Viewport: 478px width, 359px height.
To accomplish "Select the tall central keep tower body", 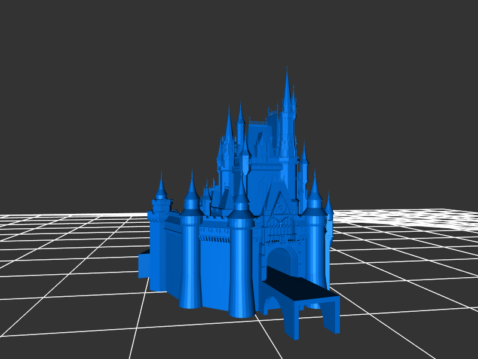I will (287, 137).
